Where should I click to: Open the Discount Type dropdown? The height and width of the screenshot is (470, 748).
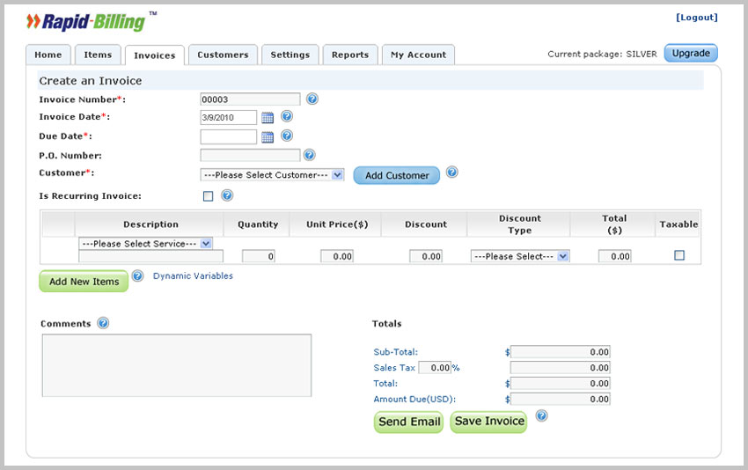[520, 256]
